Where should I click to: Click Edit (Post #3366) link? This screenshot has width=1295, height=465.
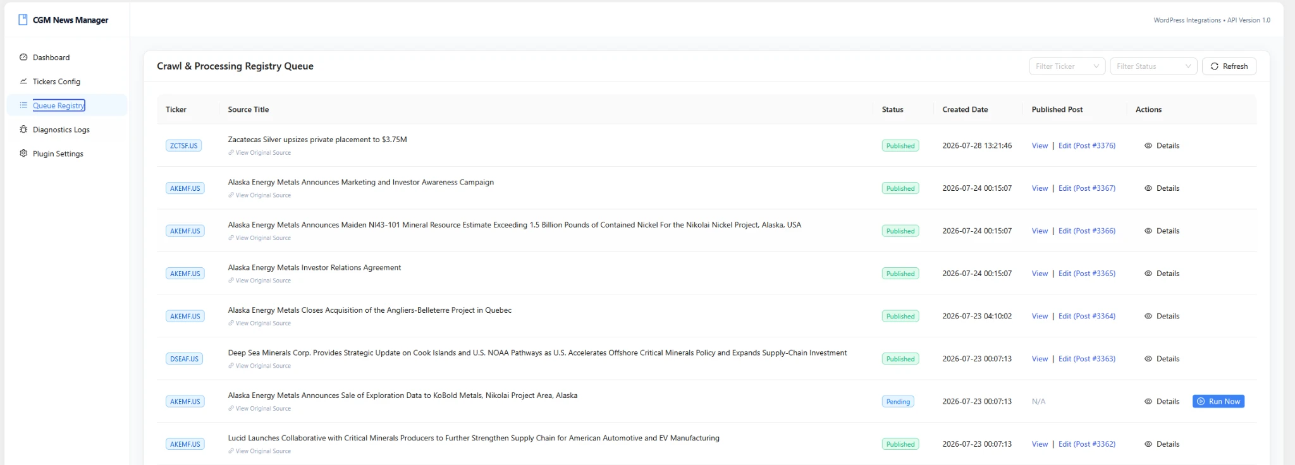click(1087, 231)
